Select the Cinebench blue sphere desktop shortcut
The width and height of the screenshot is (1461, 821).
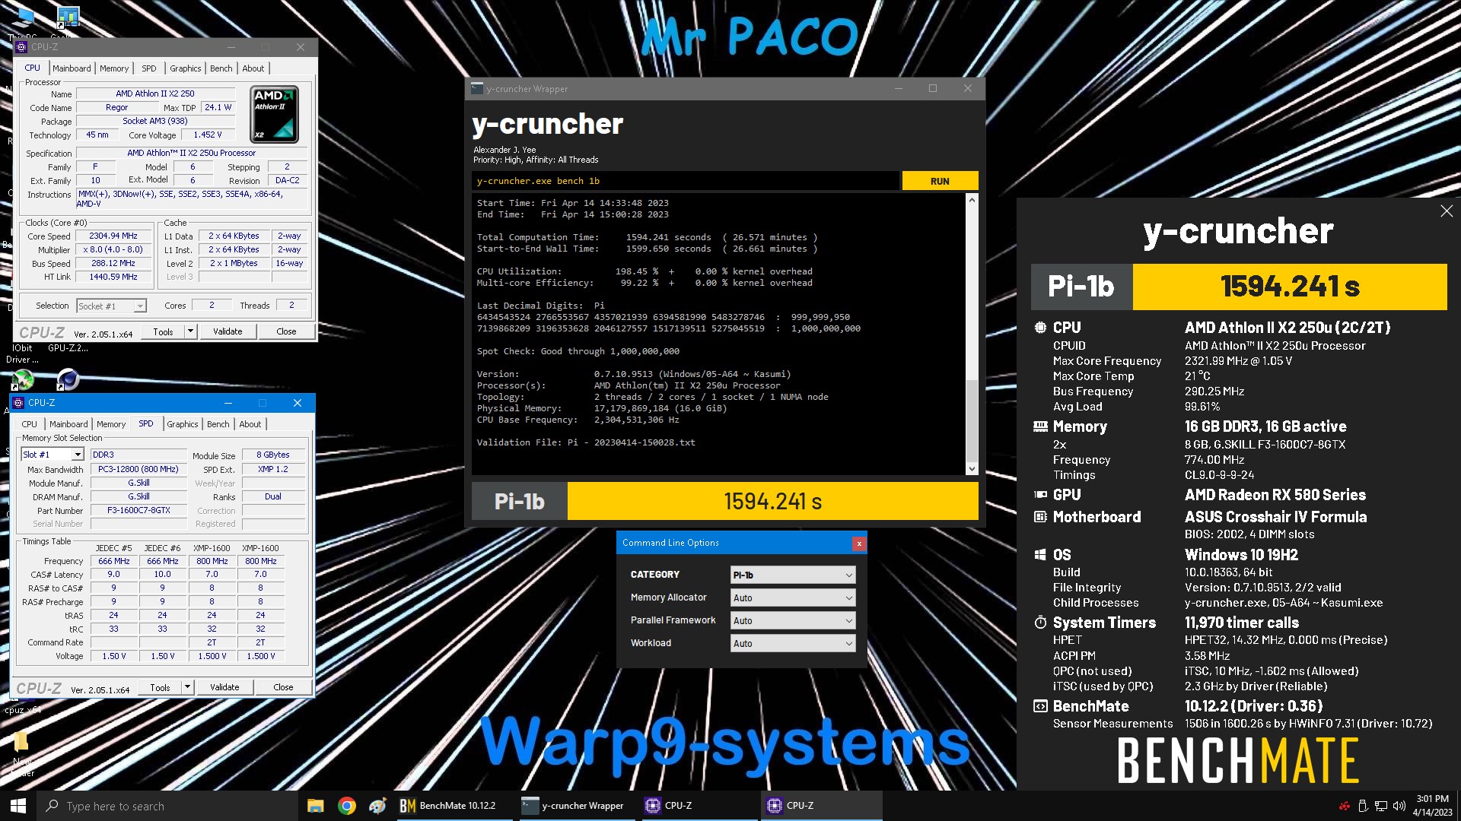coord(68,379)
